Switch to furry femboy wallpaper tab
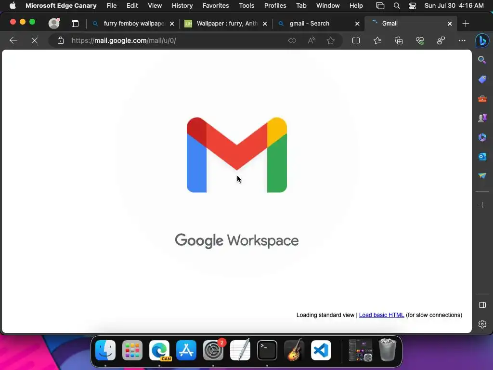Image resolution: width=493 pixels, height=370 pixels. click(x=134, y=24)
